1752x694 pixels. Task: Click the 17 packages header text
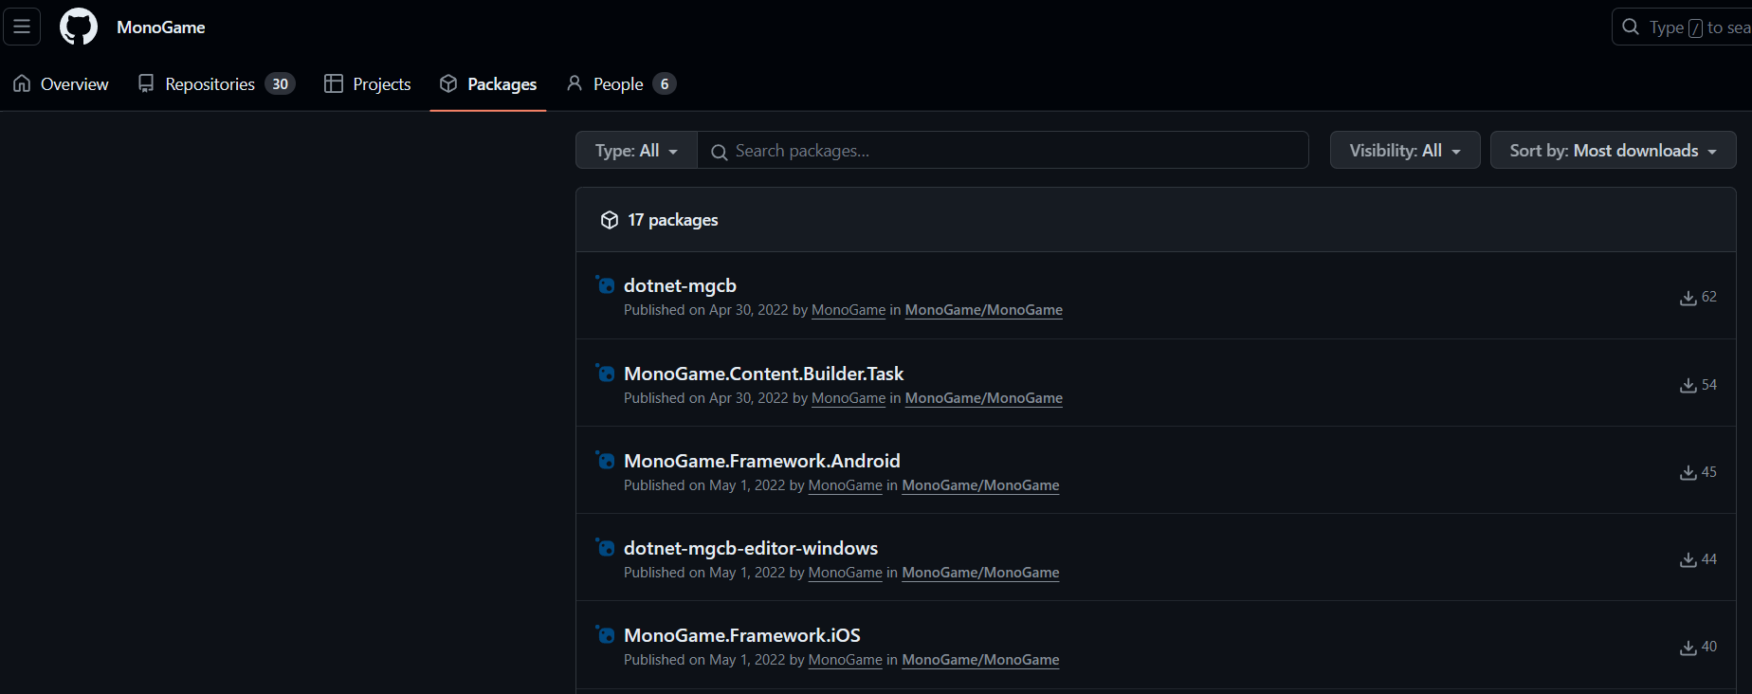pos(673,220)
